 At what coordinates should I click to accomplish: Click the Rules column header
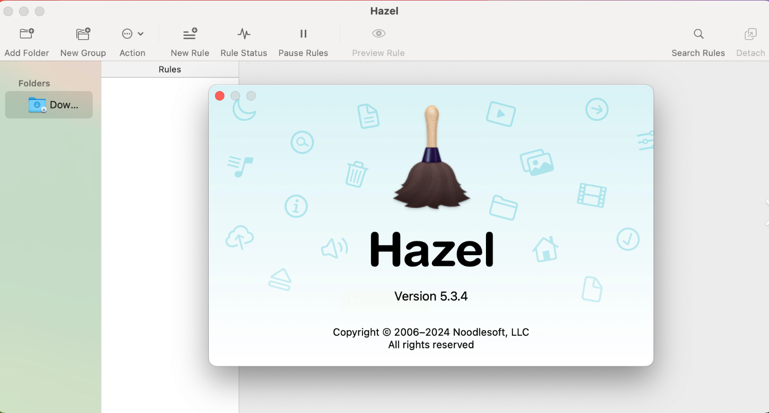(170, 69)
